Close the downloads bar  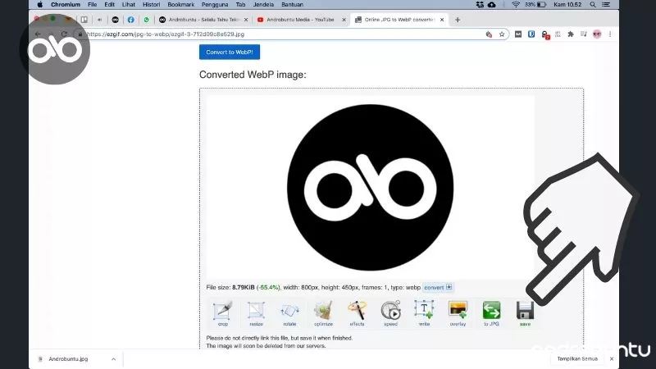click(x=612, y=359)
